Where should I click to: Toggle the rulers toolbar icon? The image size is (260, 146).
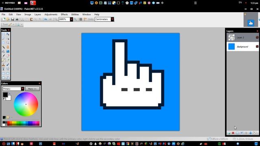tap(85, 19)
